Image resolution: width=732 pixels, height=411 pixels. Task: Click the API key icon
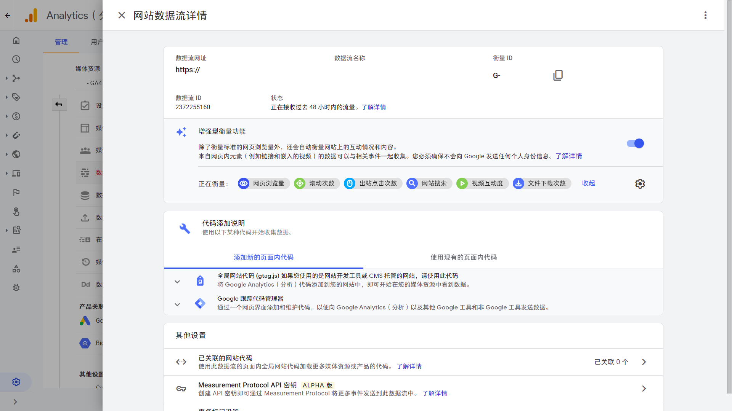[x=181, y=389]
